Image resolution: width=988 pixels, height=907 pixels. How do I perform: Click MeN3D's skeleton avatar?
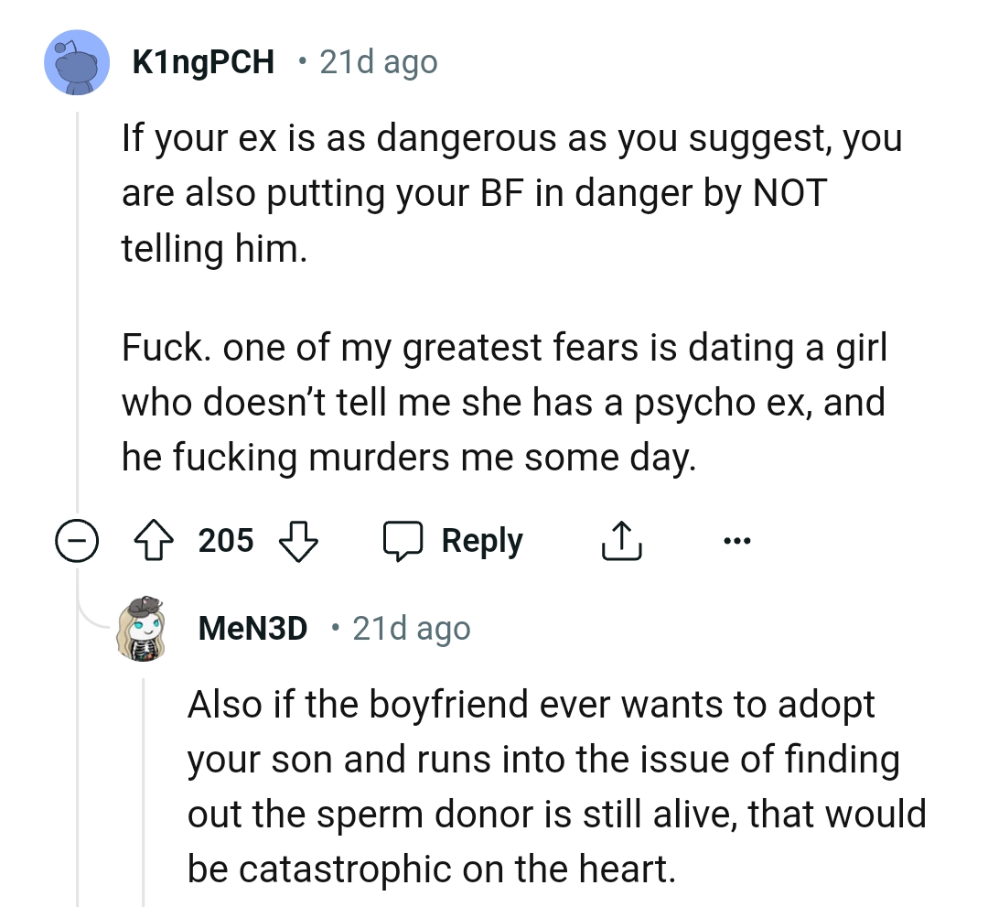click(143, 632)
